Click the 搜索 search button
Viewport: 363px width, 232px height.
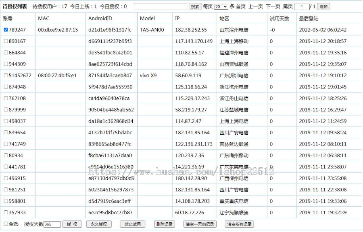[x=195, y=7]
